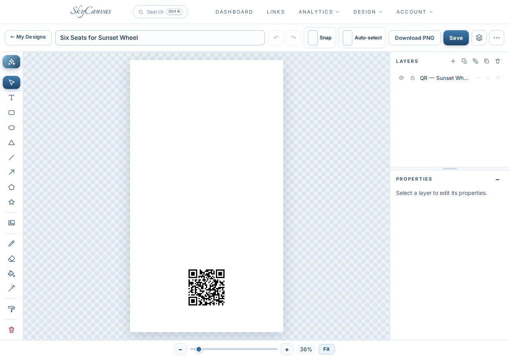
Task: Click the overlapping squares arrange icon in Layers
Action: [x=464, y=61]
